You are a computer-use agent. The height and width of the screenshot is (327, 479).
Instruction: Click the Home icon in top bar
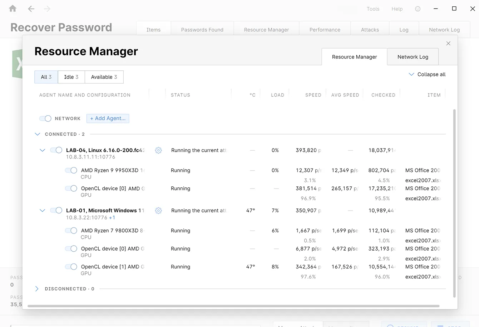coord(13,9)
